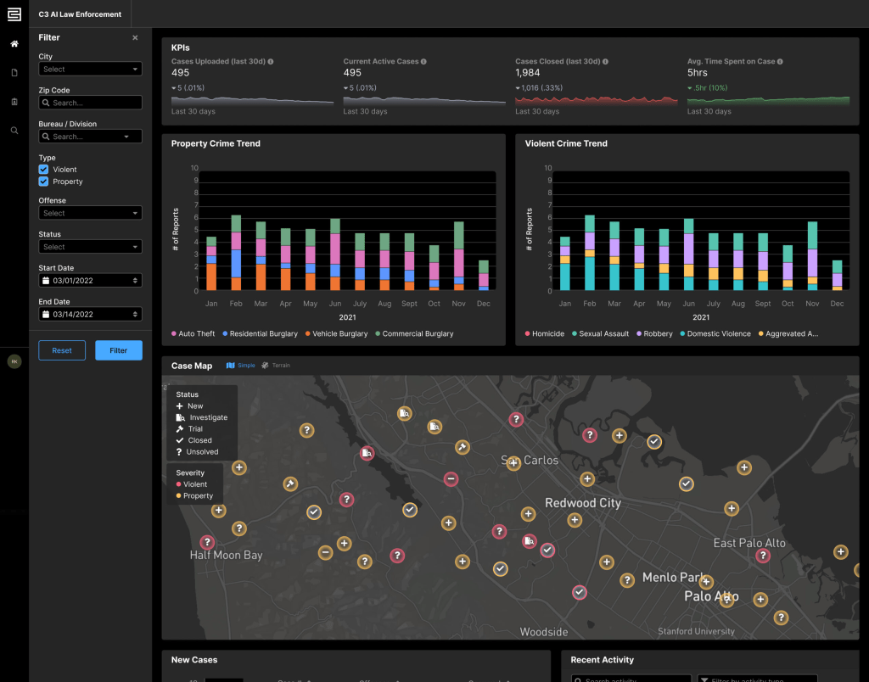Open the Home page from sidebar

(x=14, y=43)
